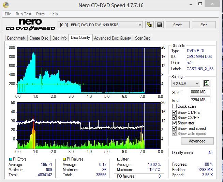This screenshot has width=223, height=182.
Task: Click disc label CASTING_X_58
Action: click(x=200, y=69)
